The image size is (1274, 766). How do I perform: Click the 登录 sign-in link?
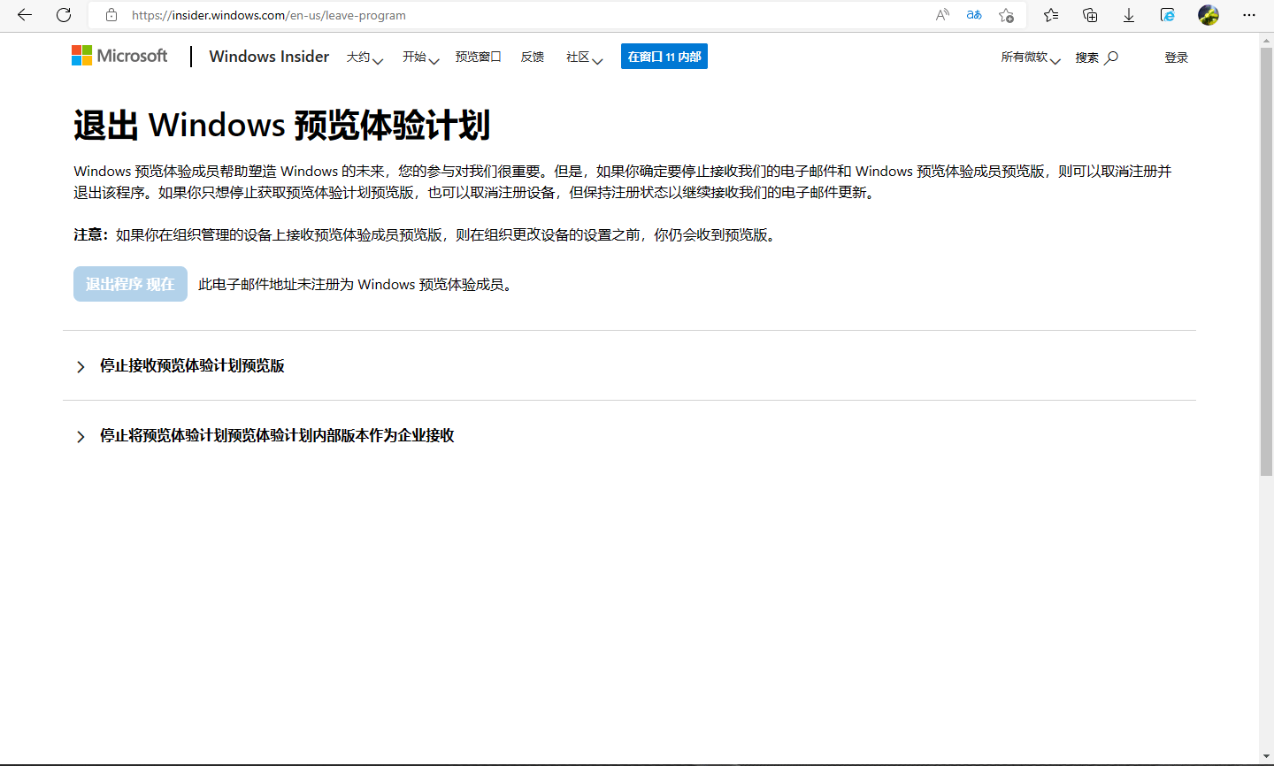(1177, 57)
